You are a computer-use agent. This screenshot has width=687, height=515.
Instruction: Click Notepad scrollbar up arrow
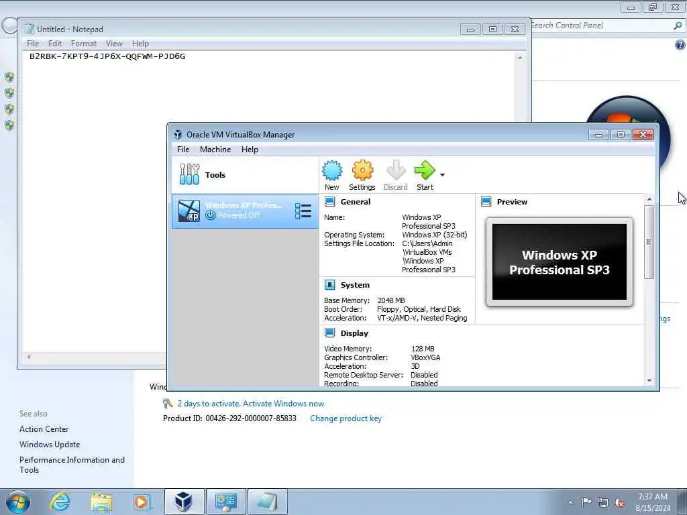click(520, 58)
